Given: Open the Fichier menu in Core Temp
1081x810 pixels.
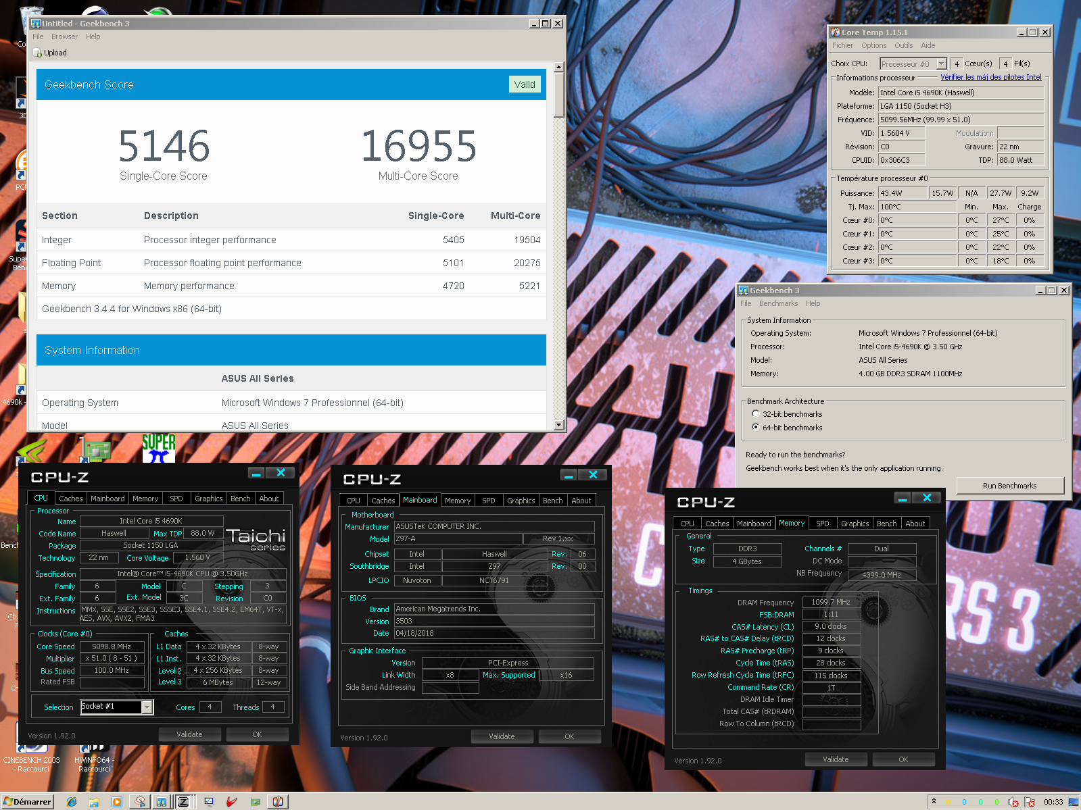Looking at the screenshot, I should point(842,45).
